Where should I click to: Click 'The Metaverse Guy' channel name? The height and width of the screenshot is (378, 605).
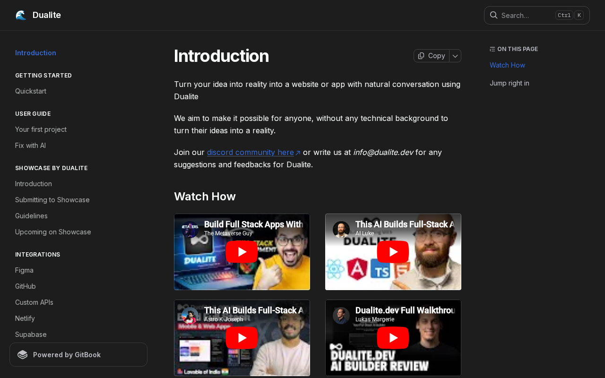228,233
